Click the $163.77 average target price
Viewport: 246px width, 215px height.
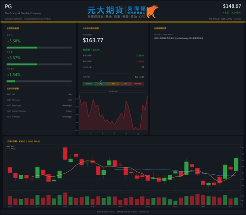pyautogui.click(x=93, y=40)
